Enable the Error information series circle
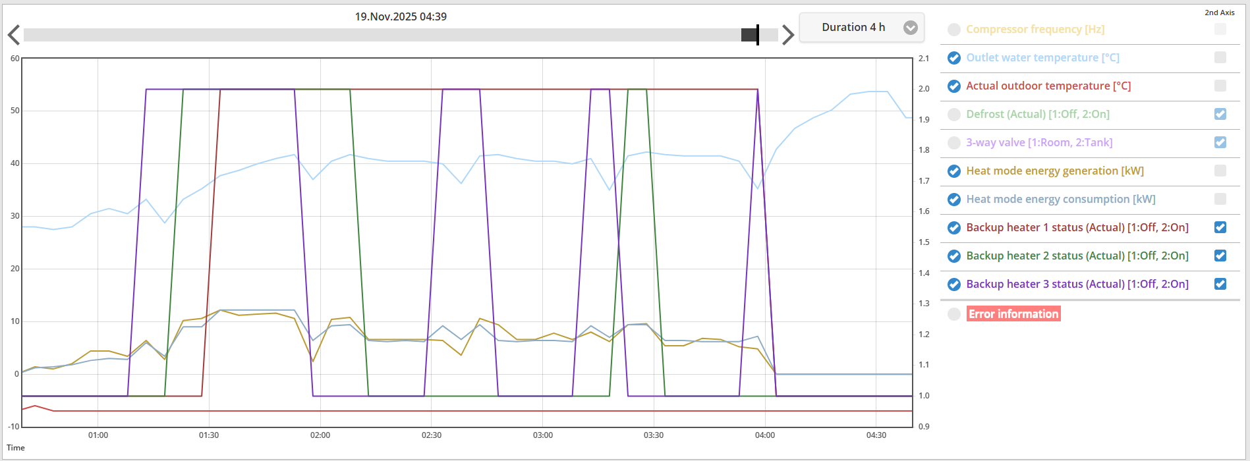This screenshot has height=461, width=1250. click(x=953, y=314)
